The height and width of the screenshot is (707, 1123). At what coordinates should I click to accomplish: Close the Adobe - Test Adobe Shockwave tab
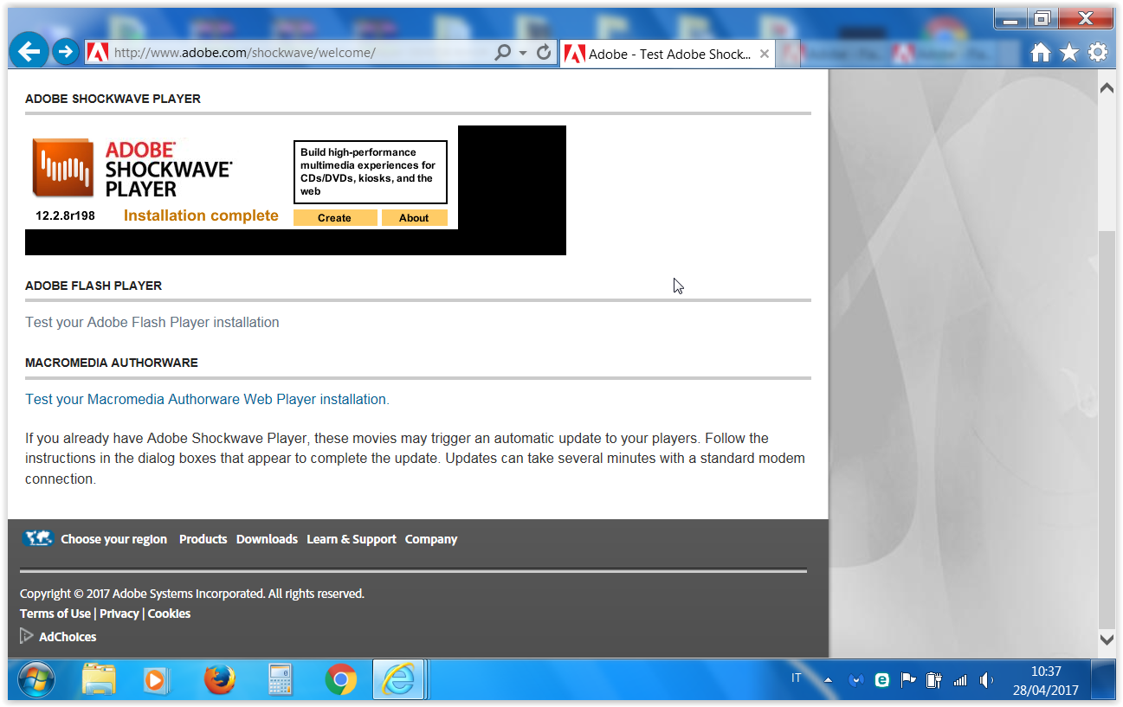click(765, 54)
